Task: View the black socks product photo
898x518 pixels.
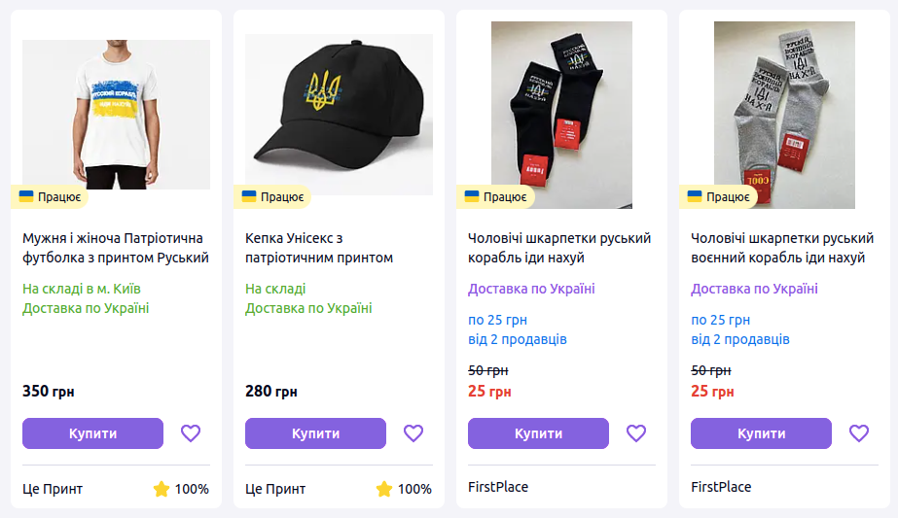Action: (x=561, y=114)
